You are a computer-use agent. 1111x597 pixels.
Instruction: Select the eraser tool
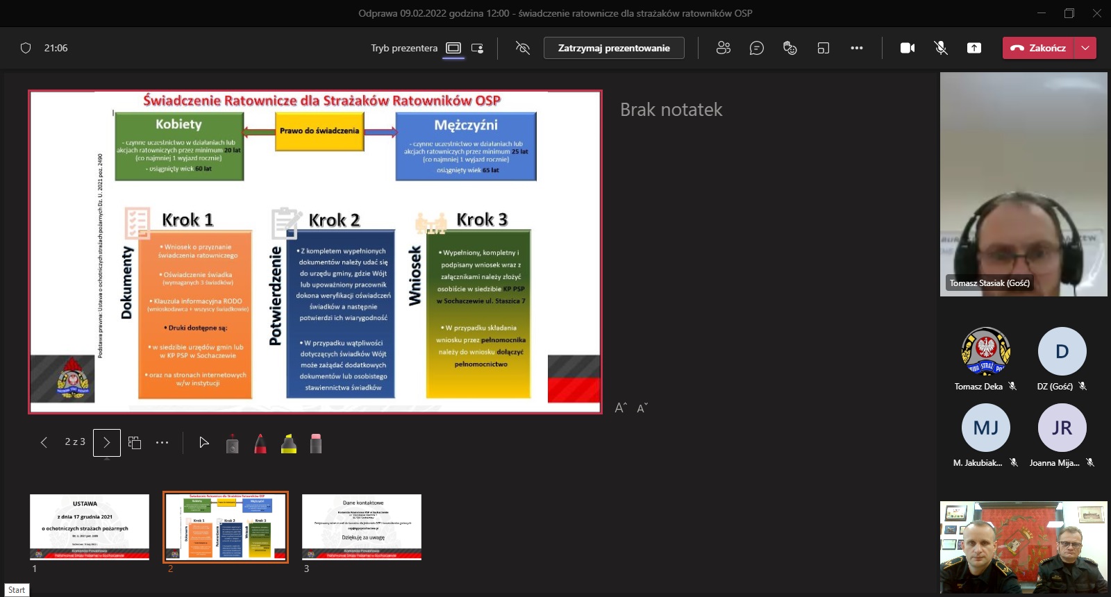[x=316, y=444]
